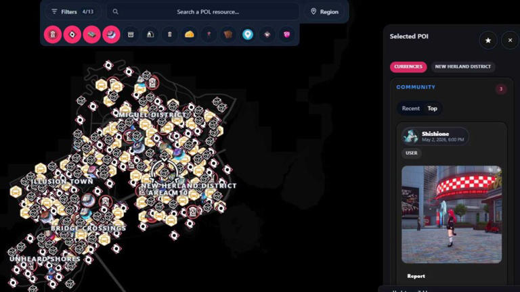Image resolution: width=520 pixels, height=292 pixels.
Task: Select the circular selected-POI marker in New Herland
Action: point(165,172)
